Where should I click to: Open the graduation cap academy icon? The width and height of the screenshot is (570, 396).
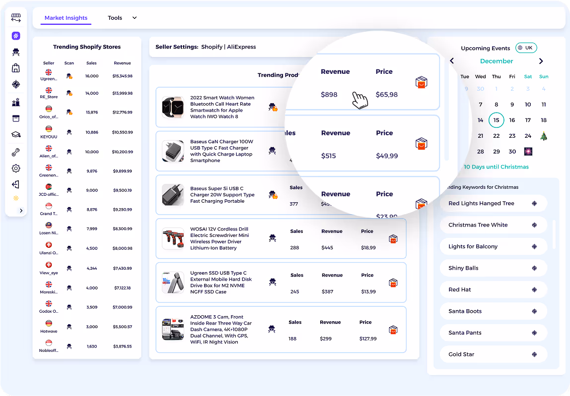pyautogui.click(x=16, y=135)
